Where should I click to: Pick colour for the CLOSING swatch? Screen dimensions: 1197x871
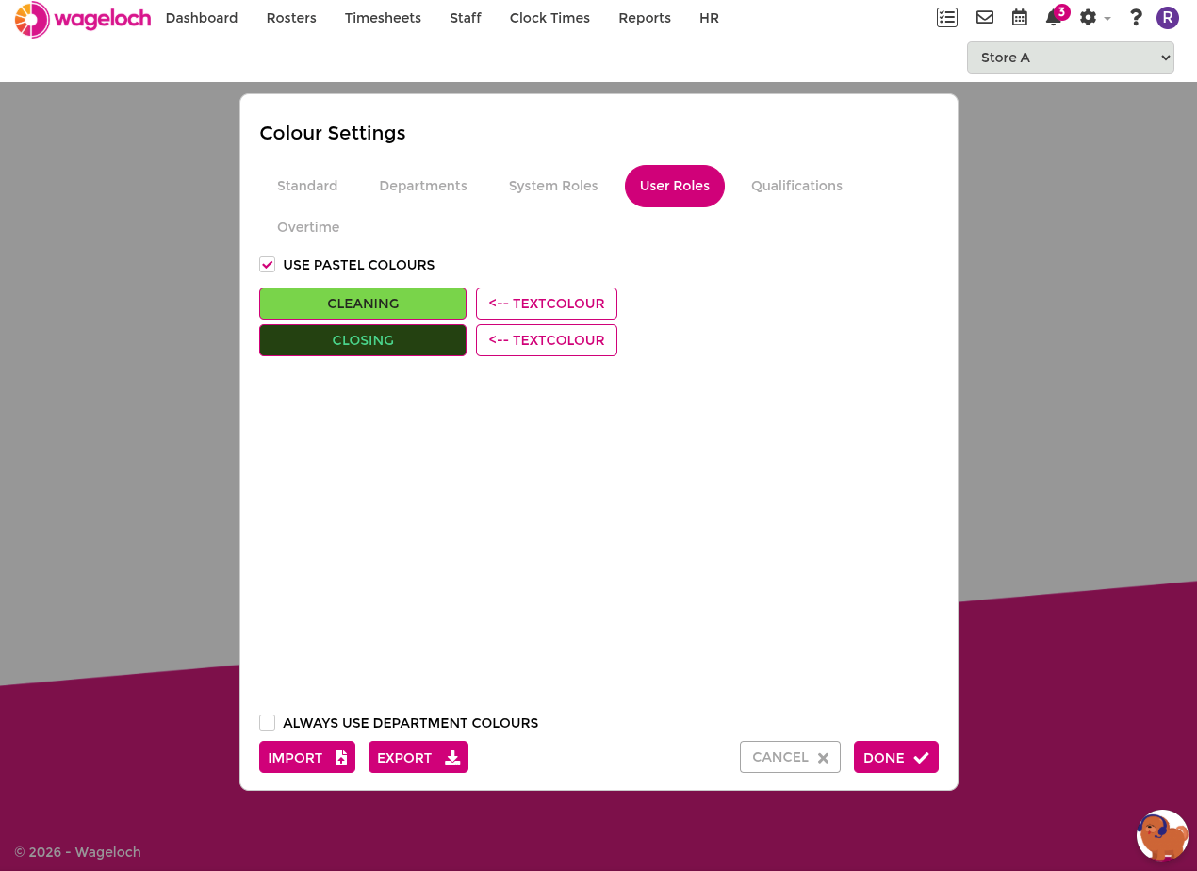click(x=363, y=340)
